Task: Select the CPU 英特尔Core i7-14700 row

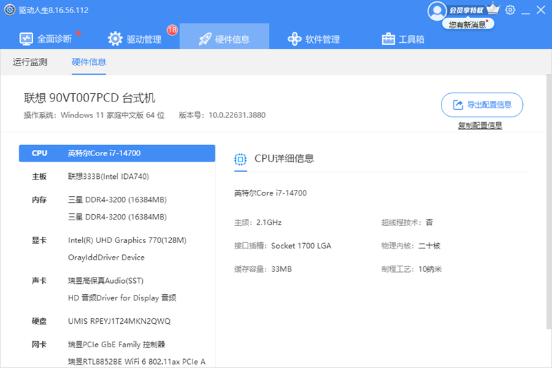Action: pos(117,153)
